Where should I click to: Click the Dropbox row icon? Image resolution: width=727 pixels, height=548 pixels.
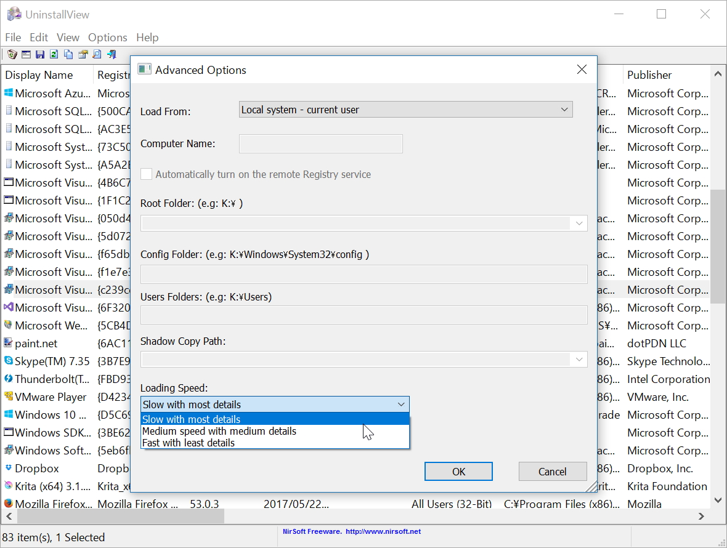pyautogui.click(x=9, y=467)
